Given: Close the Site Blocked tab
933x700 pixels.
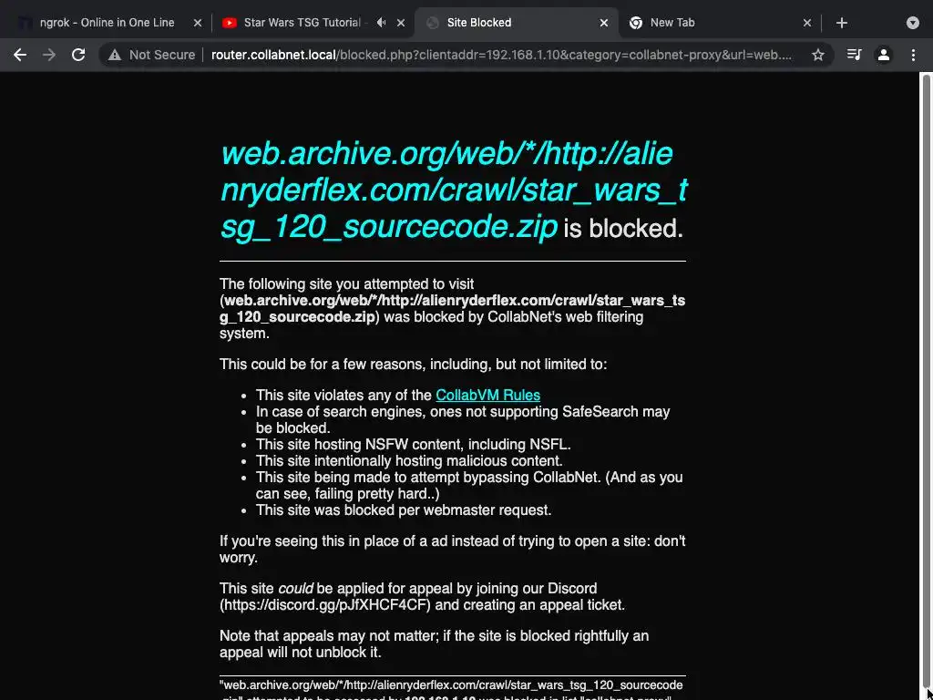Looking at the screenshot, I should (x=604, y=23).
